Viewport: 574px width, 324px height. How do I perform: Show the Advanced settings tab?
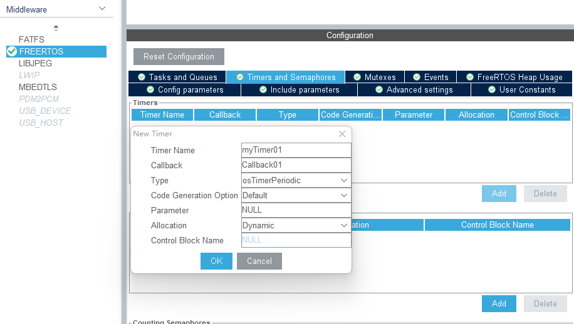[414, 89]
